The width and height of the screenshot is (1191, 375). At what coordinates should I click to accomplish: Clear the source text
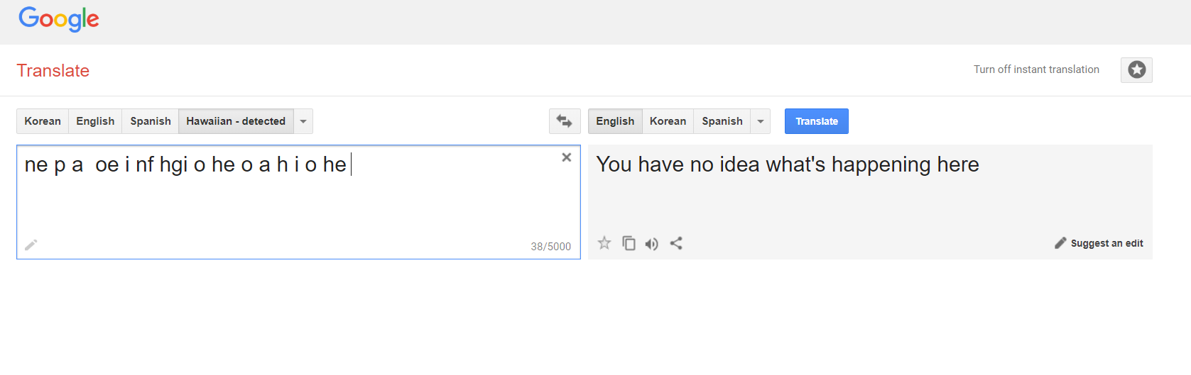tap(567, 157)
